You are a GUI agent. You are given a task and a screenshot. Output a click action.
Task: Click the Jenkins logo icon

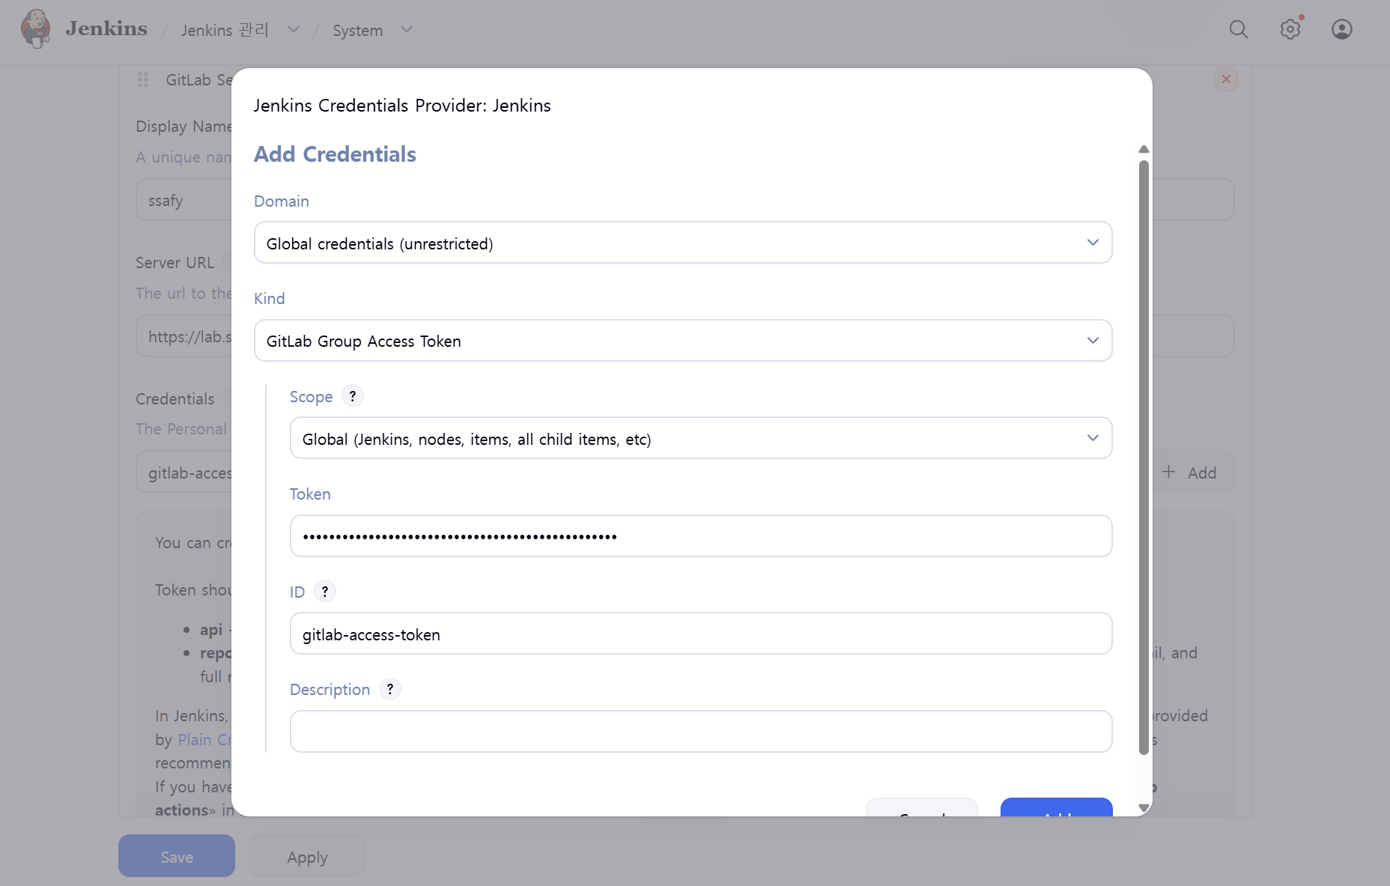point(36,29)
